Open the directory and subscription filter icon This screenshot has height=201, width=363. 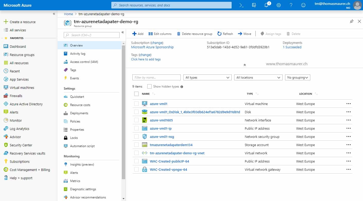[254, 5]
